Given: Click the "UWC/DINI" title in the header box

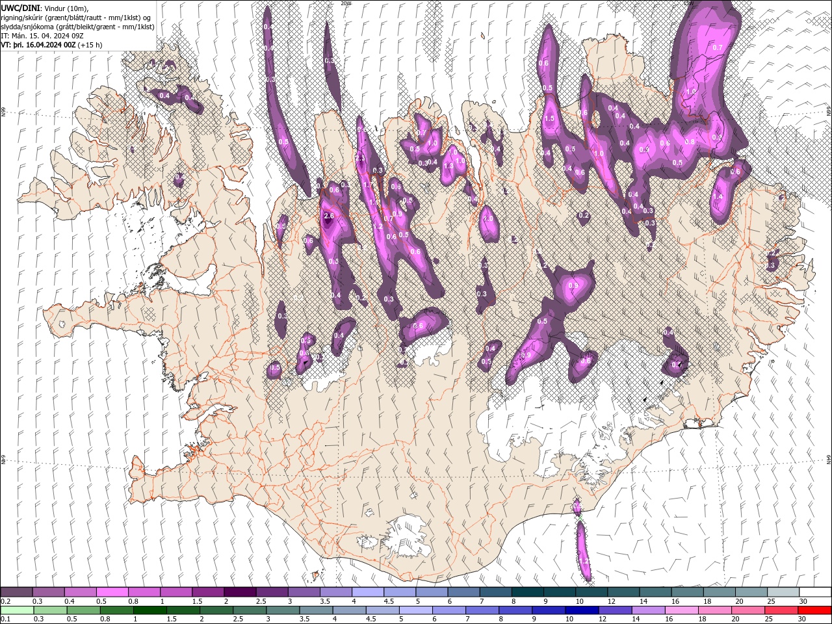Looking at the screenshot, I should pyautogui.click(x=20, y=7).
